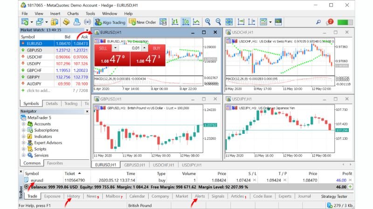Screen dimensions: 373x209
Task: Click the Indicators icon in Navigator
Action: click(30, 136)
